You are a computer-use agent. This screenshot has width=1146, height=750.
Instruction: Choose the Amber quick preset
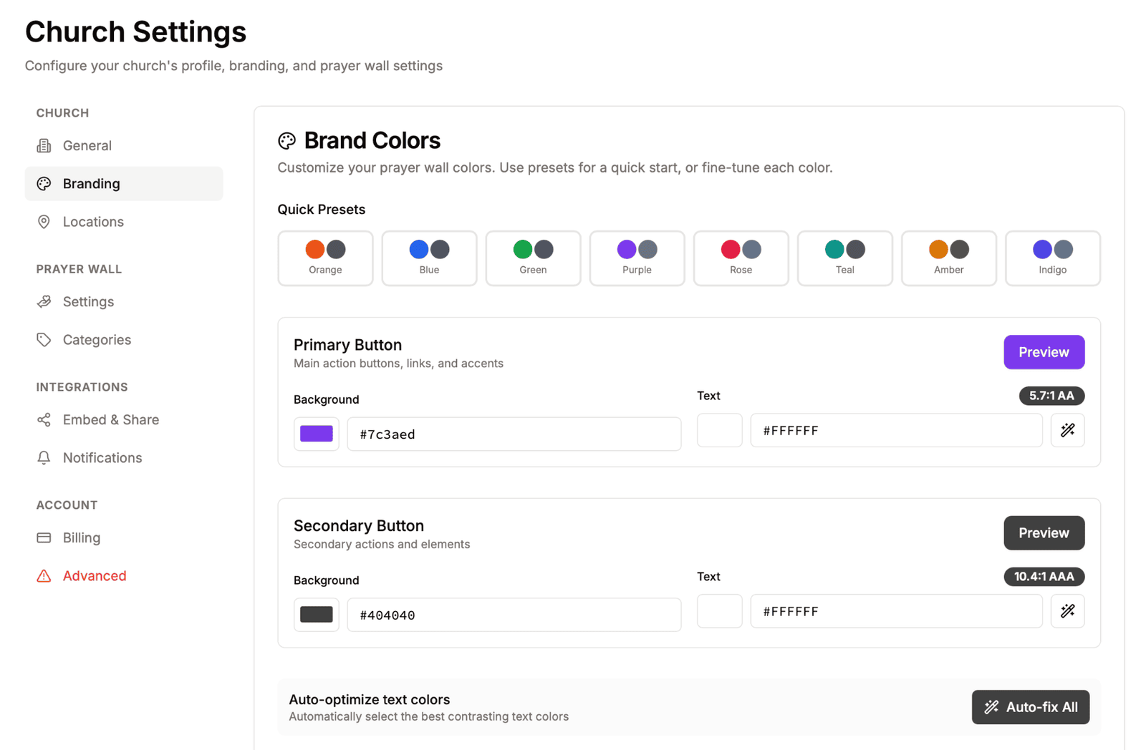coord(948,258)
